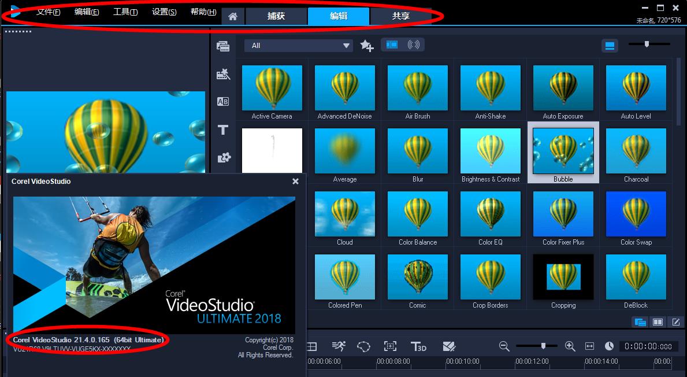Select the Crop Borders filter
Screen dimensions: 687x377
491,277
